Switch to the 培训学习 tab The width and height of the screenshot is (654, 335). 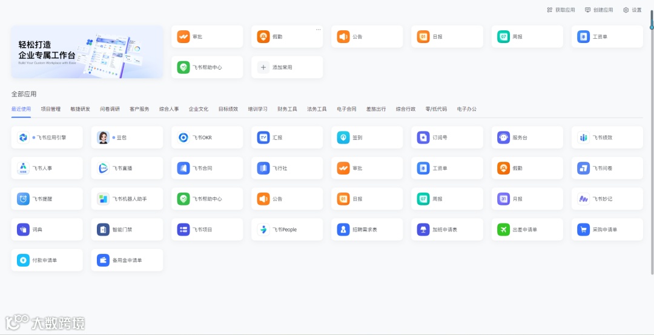tap(258, 109)
